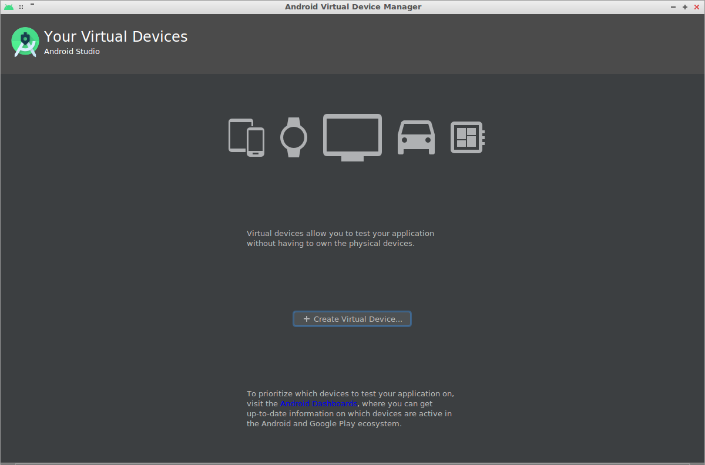Click the window menu dots in title bar
Screen dimensions: 705x465
(21, 7)
